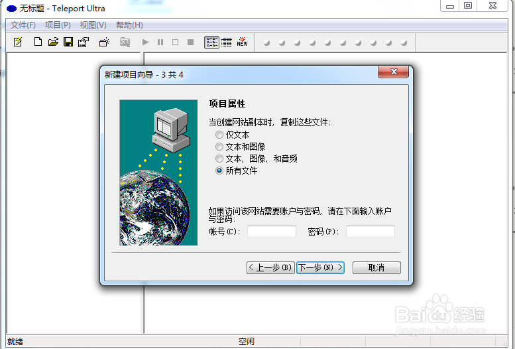515x349 pixels.
Task: Open the 项目(P) menu
Action: pyautogui.click(x=58, y=25)
